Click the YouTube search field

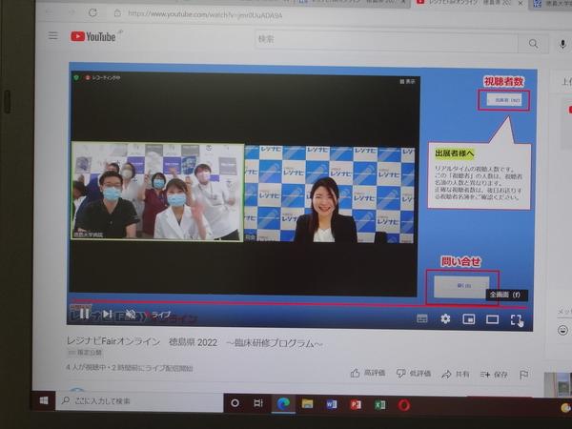tap(386, 40)
